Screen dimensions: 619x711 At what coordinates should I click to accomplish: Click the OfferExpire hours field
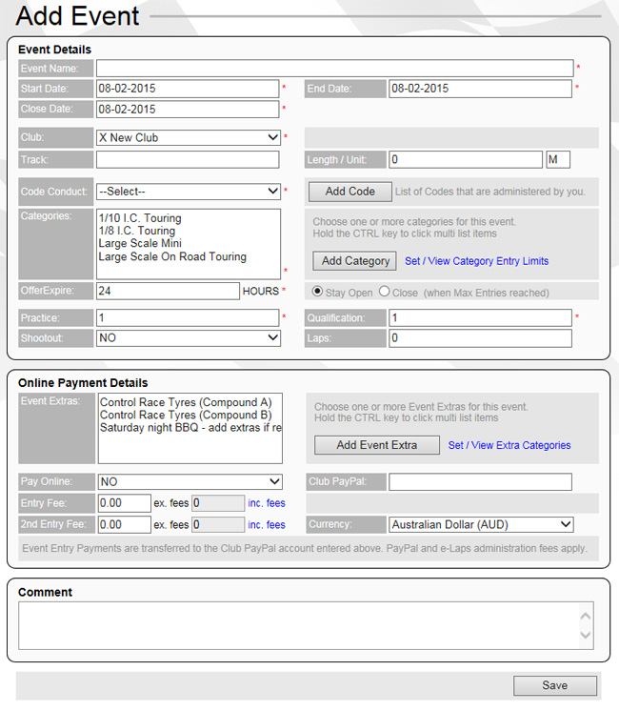click(x=168, y=291)
